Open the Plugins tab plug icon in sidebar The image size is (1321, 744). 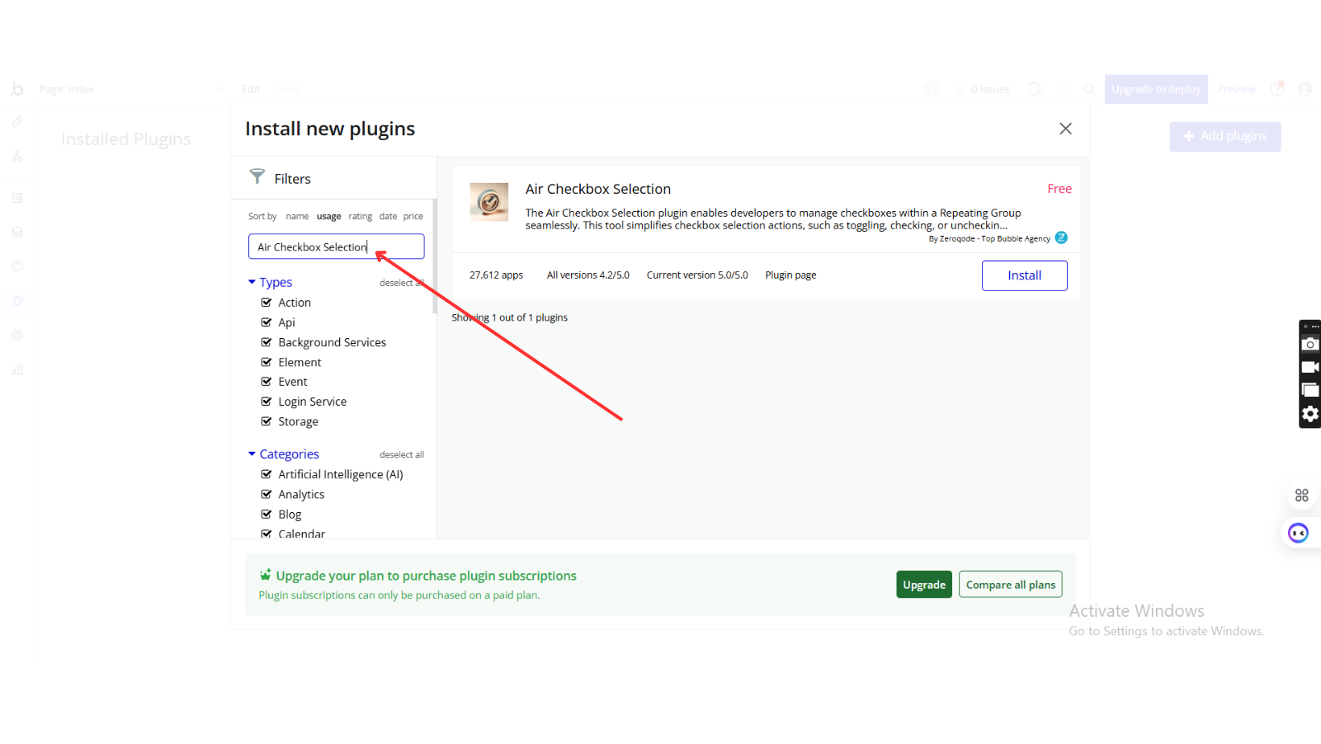point(17,301)
